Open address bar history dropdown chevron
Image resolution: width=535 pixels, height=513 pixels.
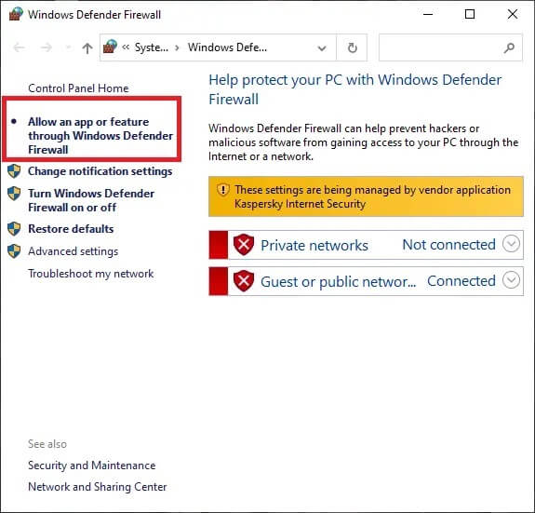pyautogui.click(x=321, y=48)
